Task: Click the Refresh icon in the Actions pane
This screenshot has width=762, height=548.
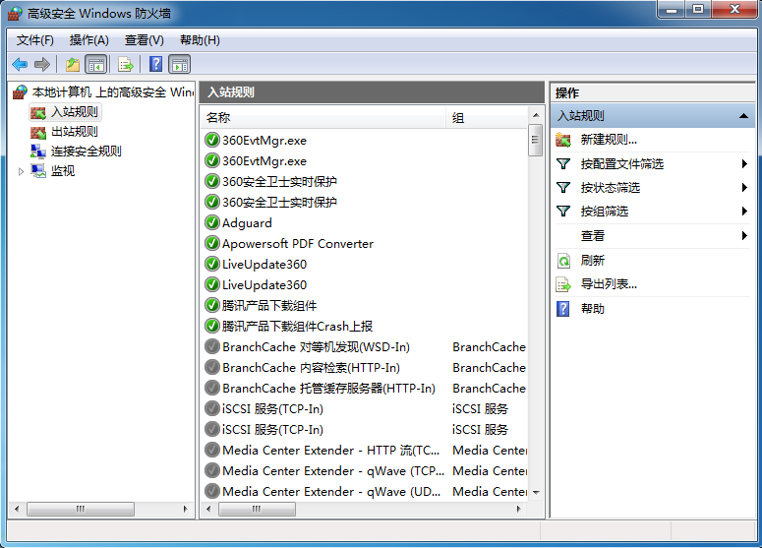Action: (563, 261)
